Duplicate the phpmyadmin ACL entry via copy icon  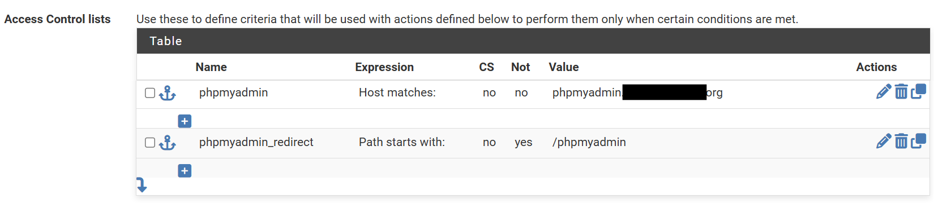point(918,91)
